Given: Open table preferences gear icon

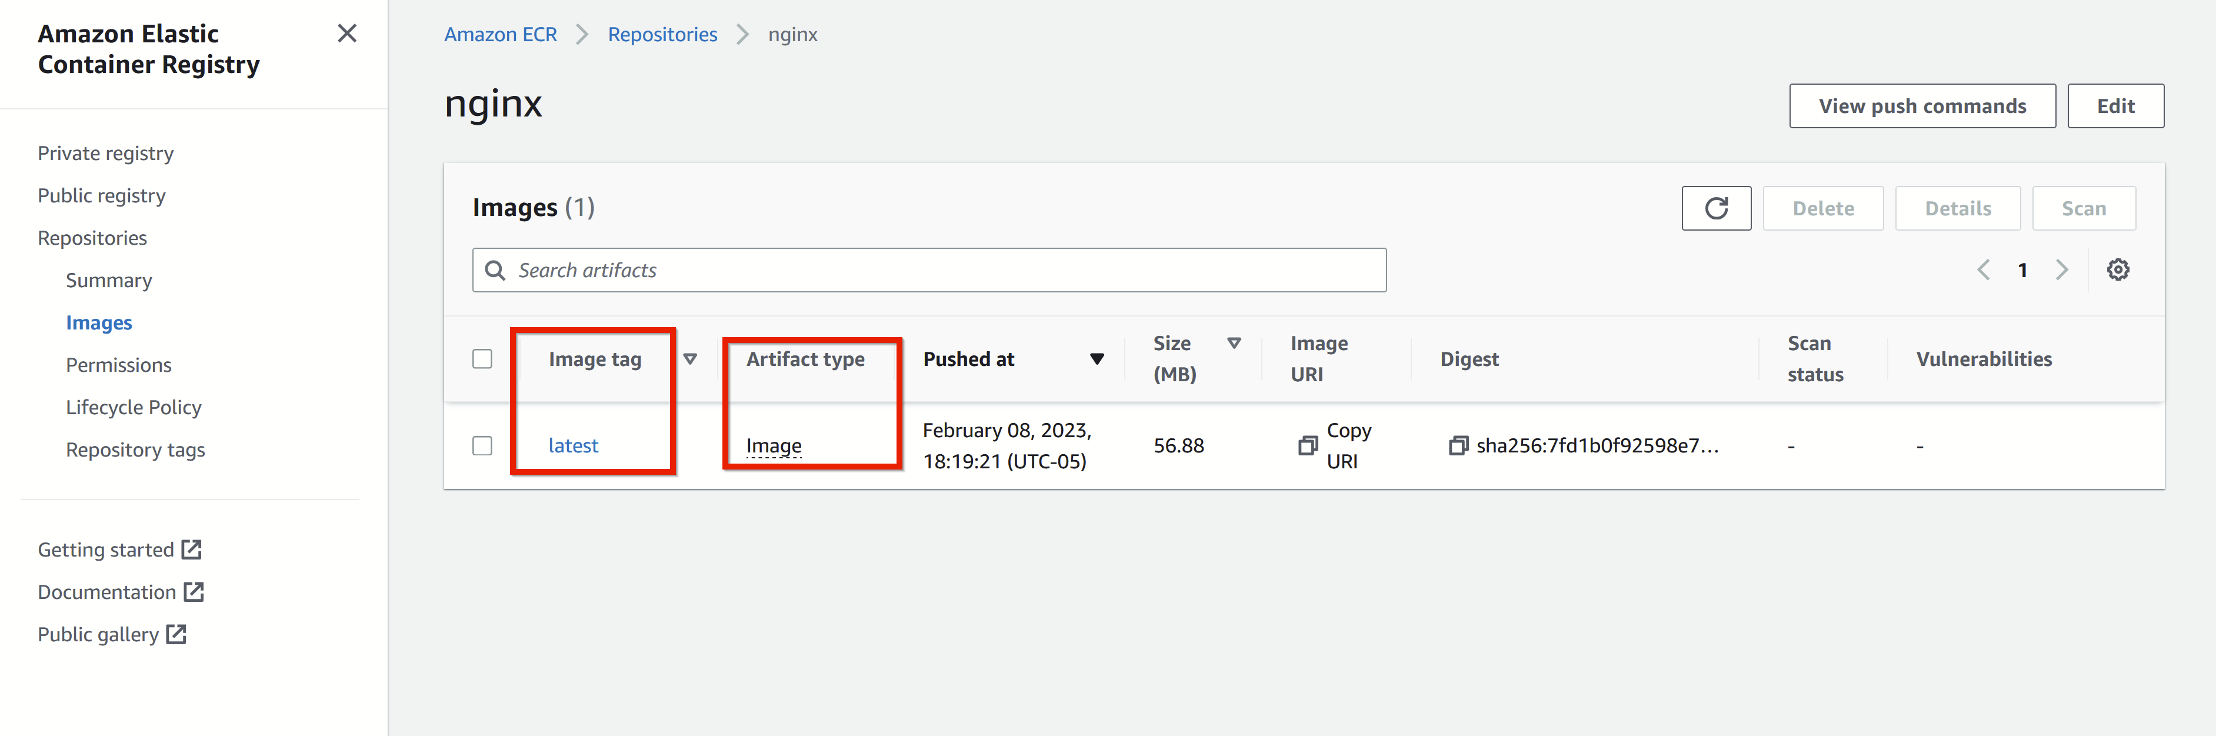Looking at the screenshot, I should (x=2117, y=270).
